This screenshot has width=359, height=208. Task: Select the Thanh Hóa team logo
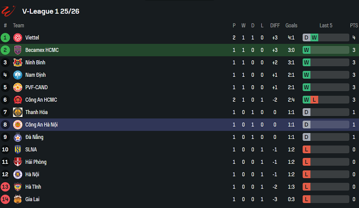tap(18, 112)
